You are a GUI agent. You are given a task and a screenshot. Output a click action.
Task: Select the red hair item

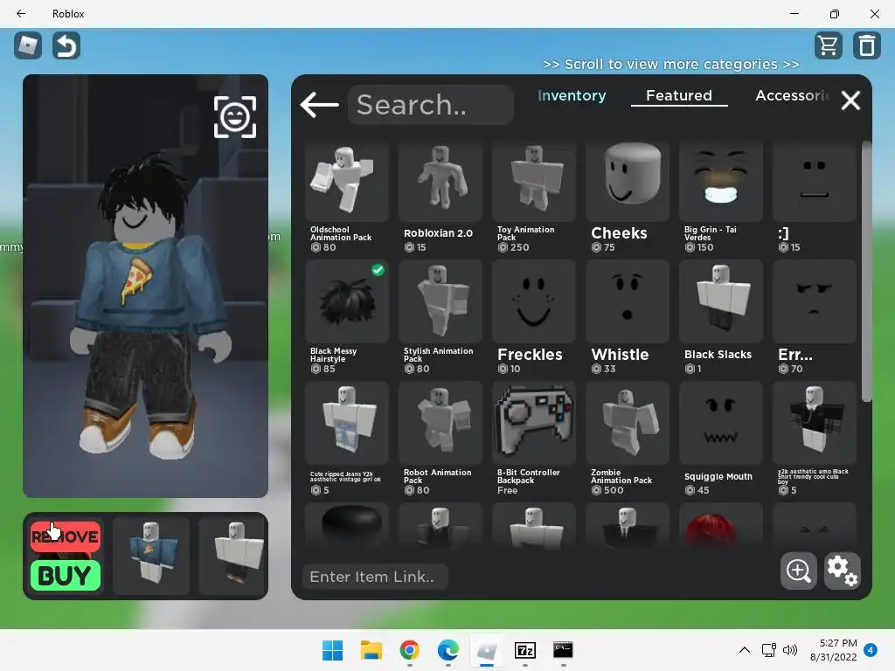(721, 525)
